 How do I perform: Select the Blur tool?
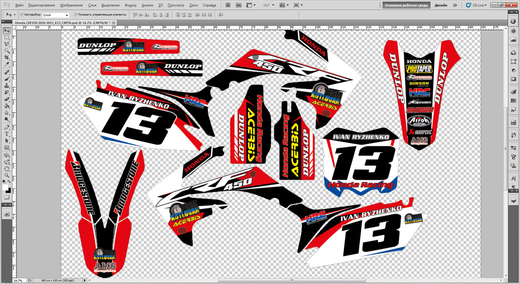[x=7, y=113]
